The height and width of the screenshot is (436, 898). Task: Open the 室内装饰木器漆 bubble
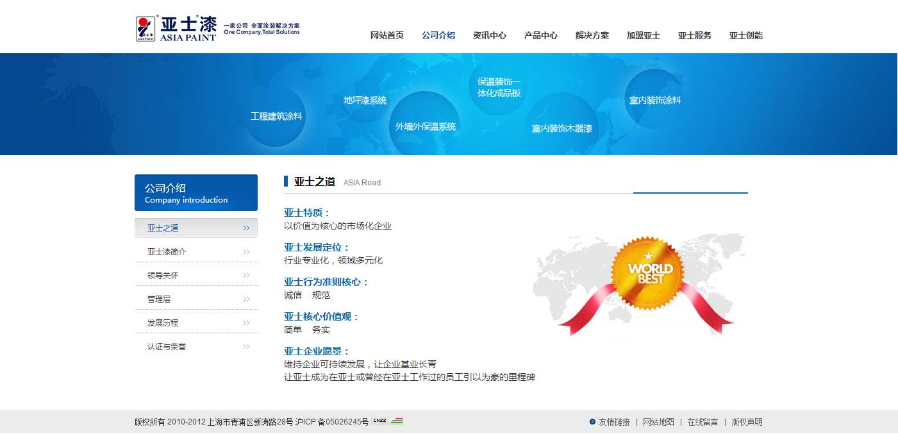(561, 128)
